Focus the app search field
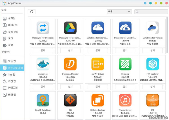Screen dimensions: 169x120 tap(151, 12)
